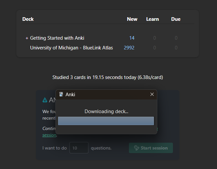
Task: Click the Due count for BlueLink Atlas deck
Action: tap(176, 48)
